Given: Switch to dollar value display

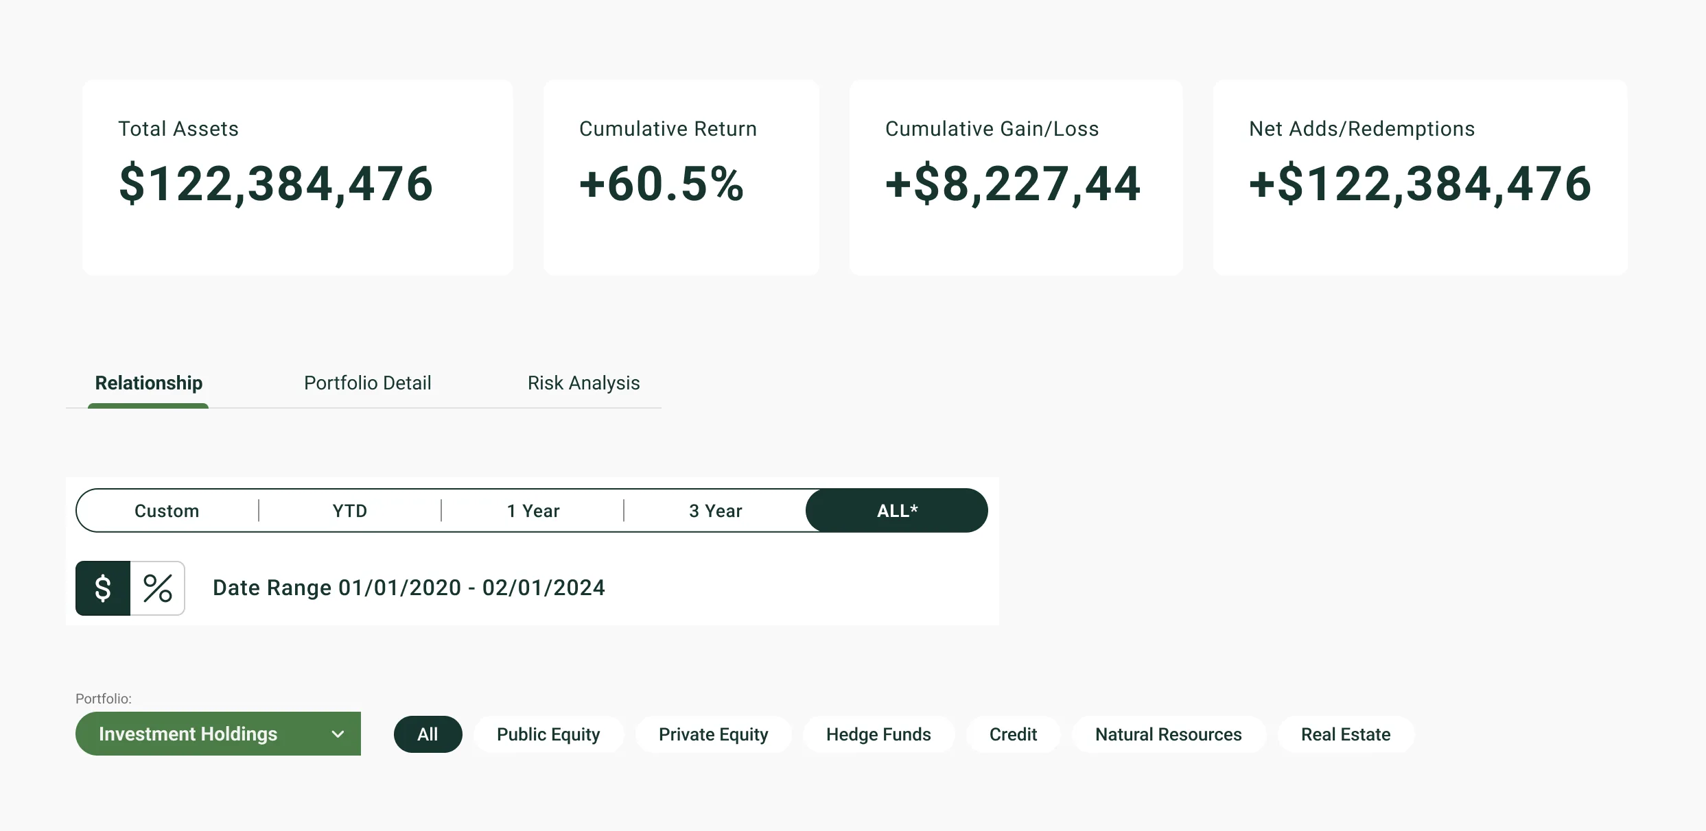Looking at the screenshot, I should point(103,588).
